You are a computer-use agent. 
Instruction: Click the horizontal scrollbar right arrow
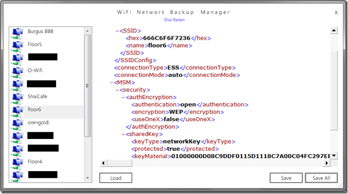(327, 163)
